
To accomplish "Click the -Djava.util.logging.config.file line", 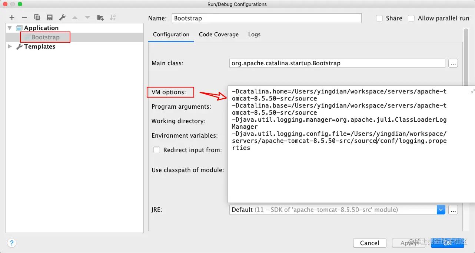I will click(x=339, y=141).
